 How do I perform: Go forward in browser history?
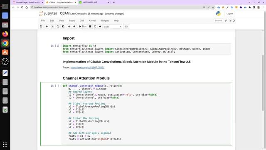coord(17,7)
